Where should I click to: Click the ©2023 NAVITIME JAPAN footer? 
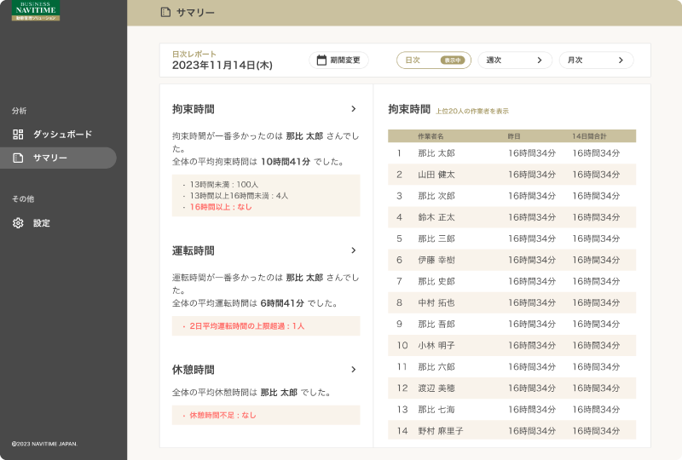[x=44, y=444]
